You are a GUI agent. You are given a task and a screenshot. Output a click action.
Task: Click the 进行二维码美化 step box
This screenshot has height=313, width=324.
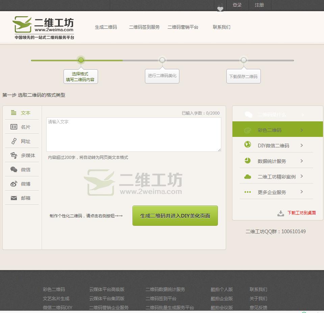[x=162, y=76]
